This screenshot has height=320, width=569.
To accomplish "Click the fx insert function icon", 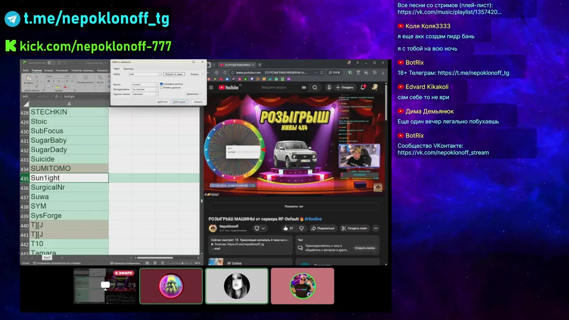I will point(56,96).
